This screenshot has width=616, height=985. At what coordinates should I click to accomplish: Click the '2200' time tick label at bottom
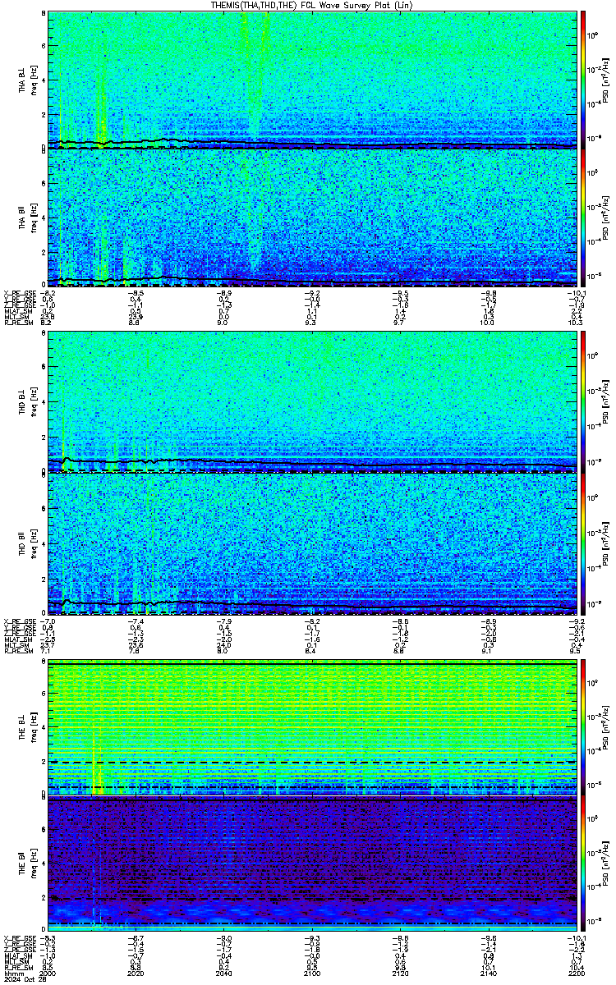click(577, 974)
